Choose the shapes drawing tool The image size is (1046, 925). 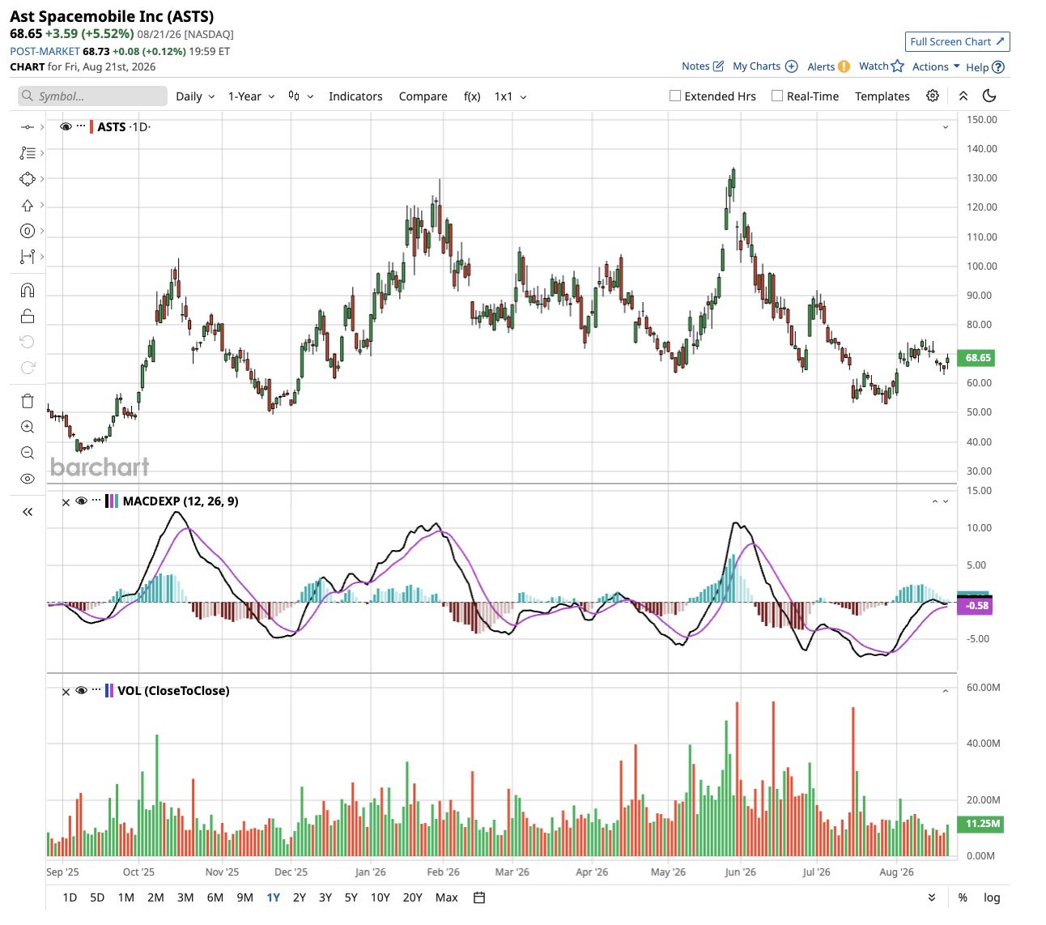tap(28, 179)
